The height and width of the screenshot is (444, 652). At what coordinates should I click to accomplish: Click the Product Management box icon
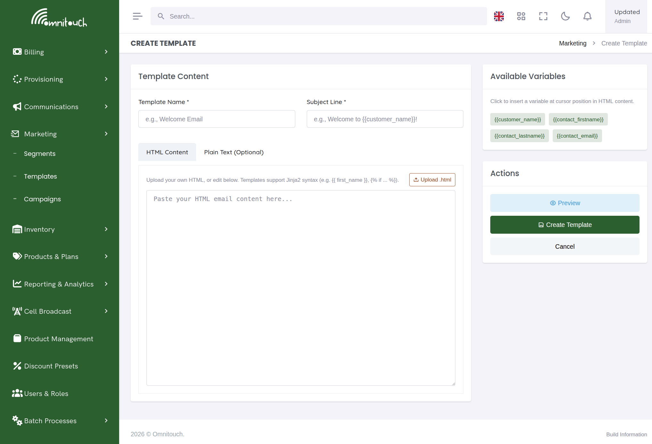pos(17,338)
